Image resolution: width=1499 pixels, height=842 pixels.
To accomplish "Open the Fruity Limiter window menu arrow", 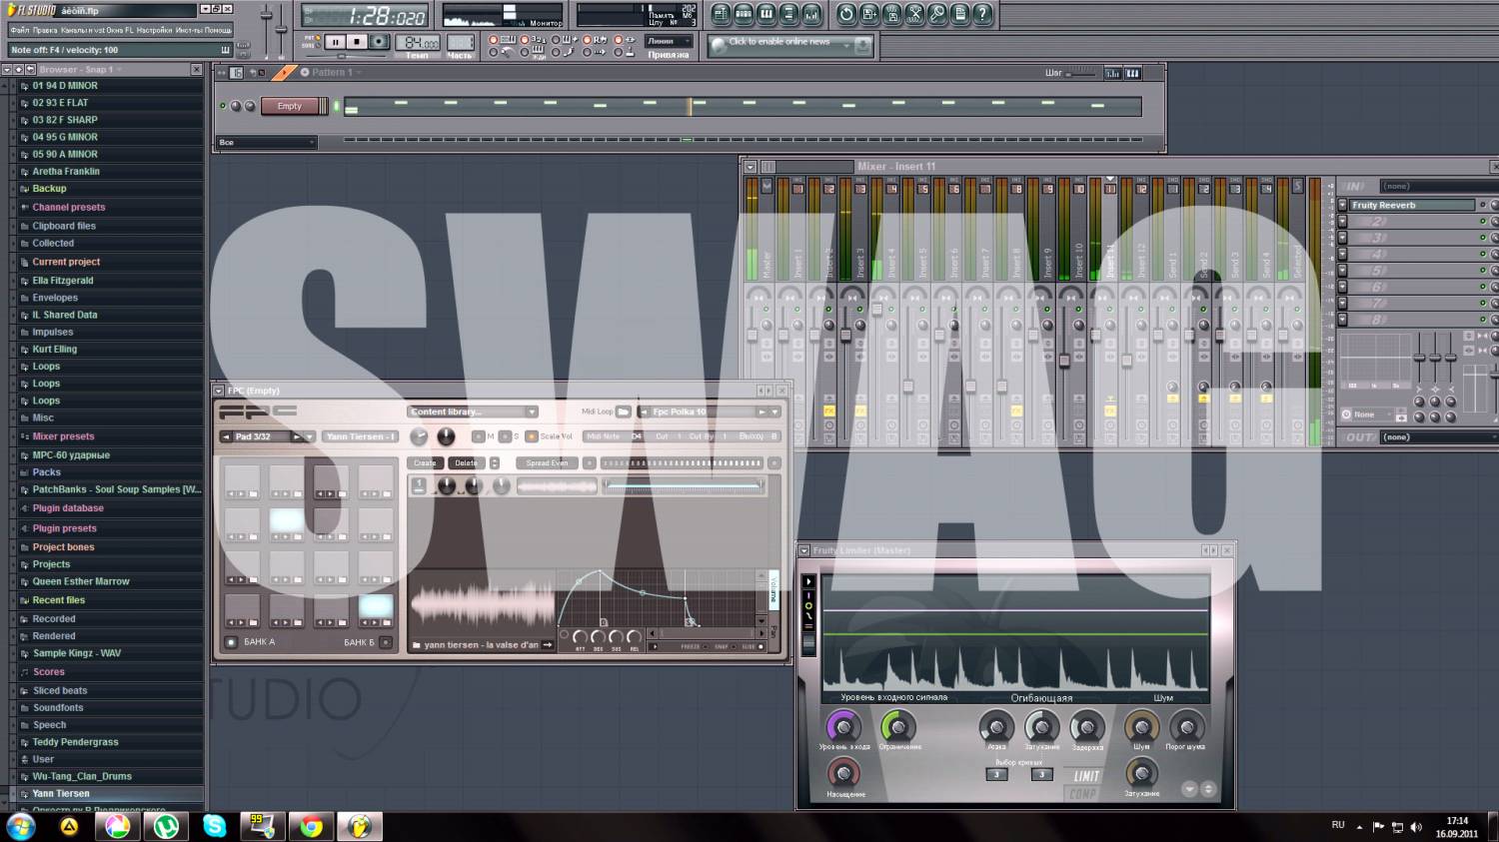I will point(804,550).
